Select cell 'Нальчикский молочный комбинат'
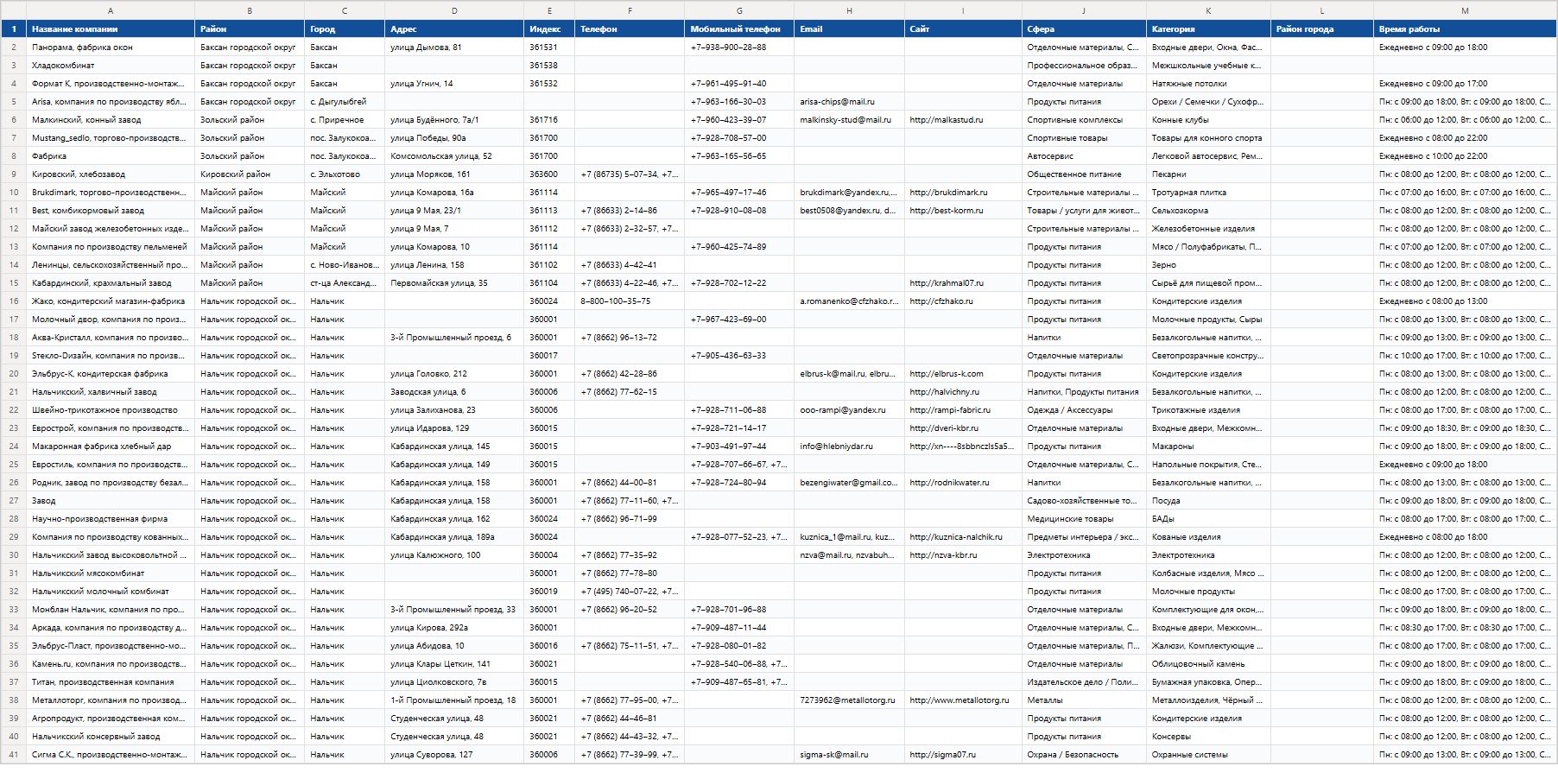Viewport: 1558px width, 779px height. click(111, 591)
